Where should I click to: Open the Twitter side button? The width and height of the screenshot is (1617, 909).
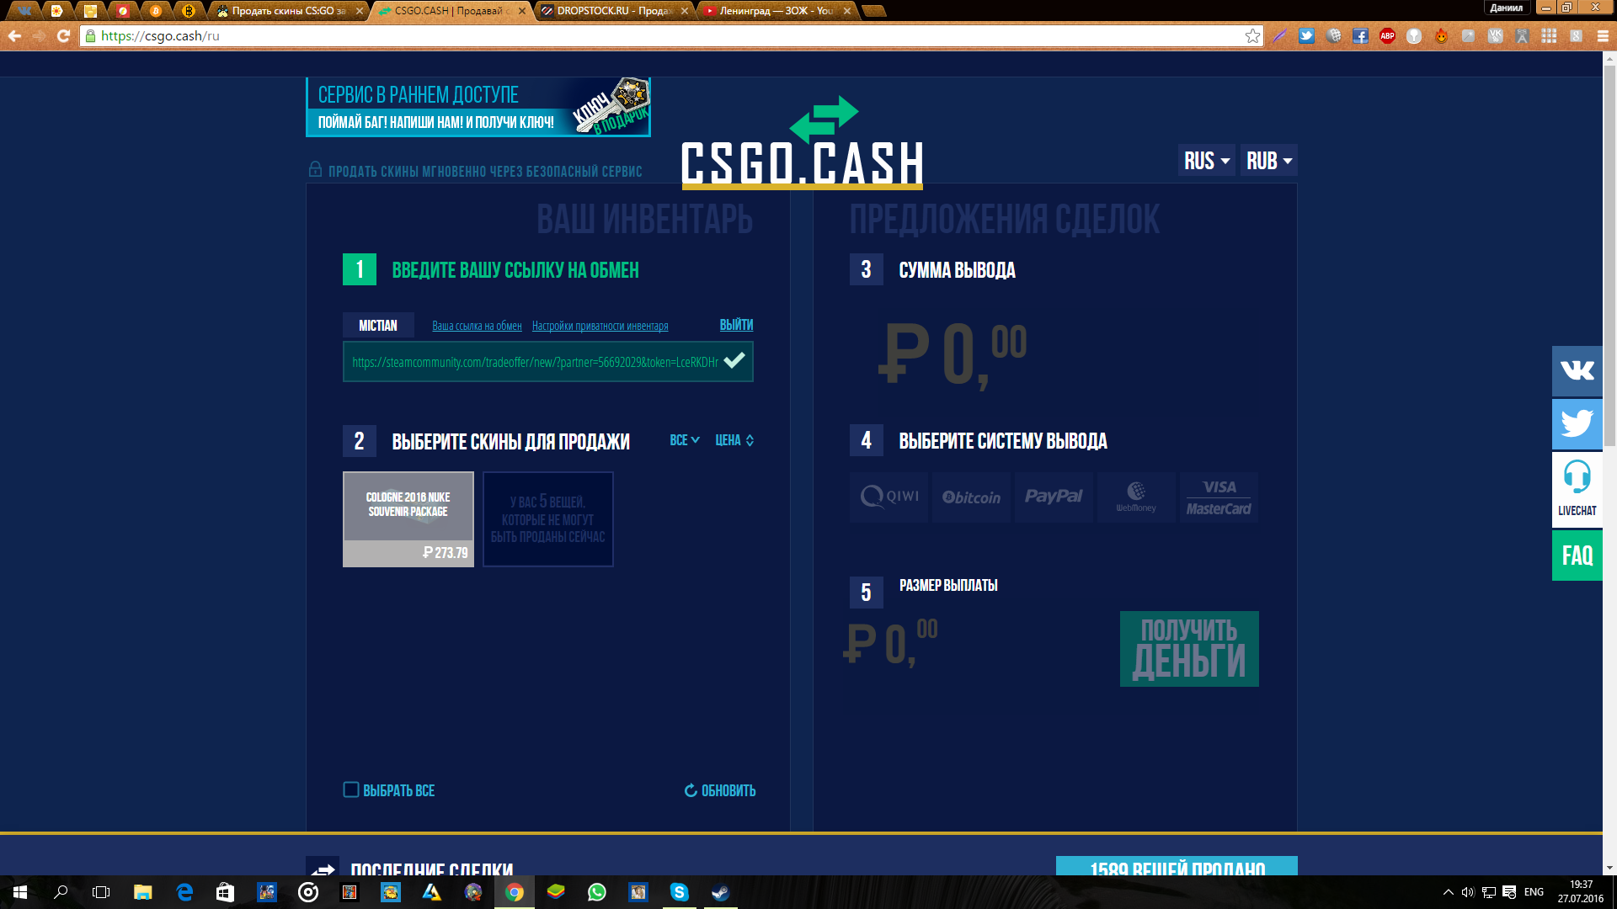tap(1577, 424)
